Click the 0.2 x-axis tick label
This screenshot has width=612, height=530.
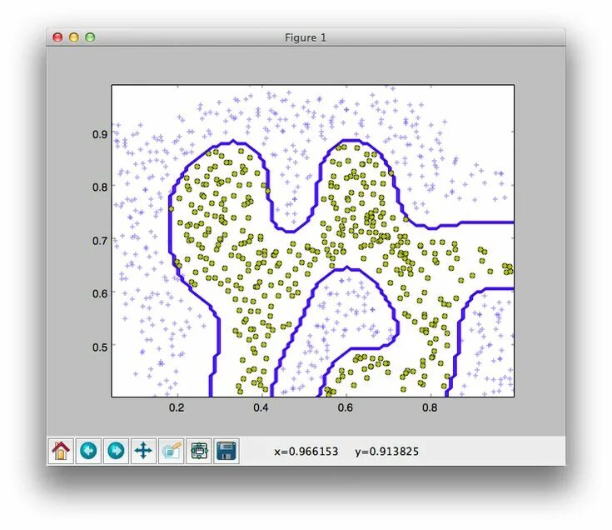[x=177, y=407]
